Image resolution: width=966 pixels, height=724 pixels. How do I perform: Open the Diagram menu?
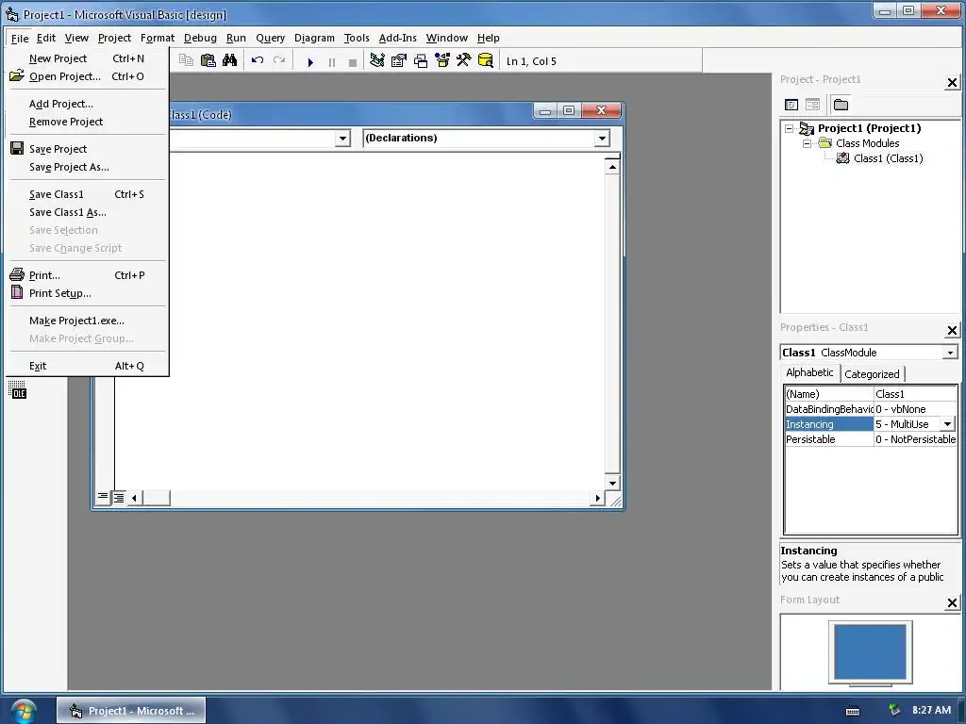point(314,38)
